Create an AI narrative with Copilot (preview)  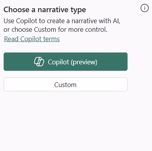pos(66,62)
